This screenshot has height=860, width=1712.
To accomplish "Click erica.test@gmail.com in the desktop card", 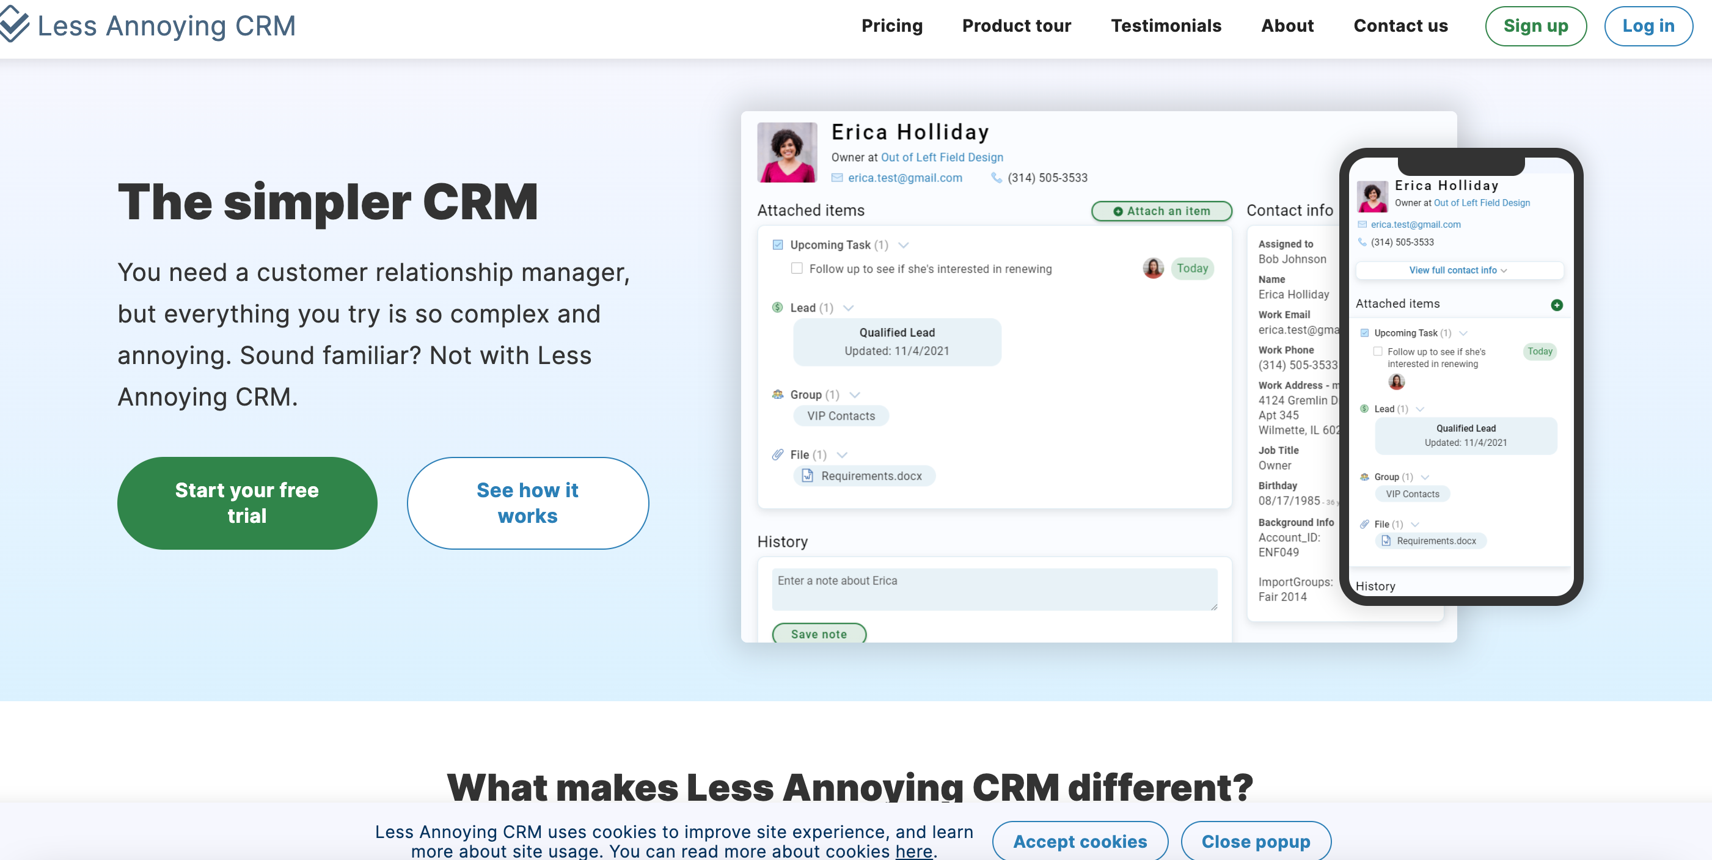I will (x=904, y=178).
